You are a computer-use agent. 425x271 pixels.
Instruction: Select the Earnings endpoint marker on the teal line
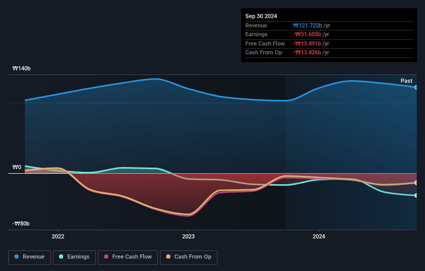416,195
